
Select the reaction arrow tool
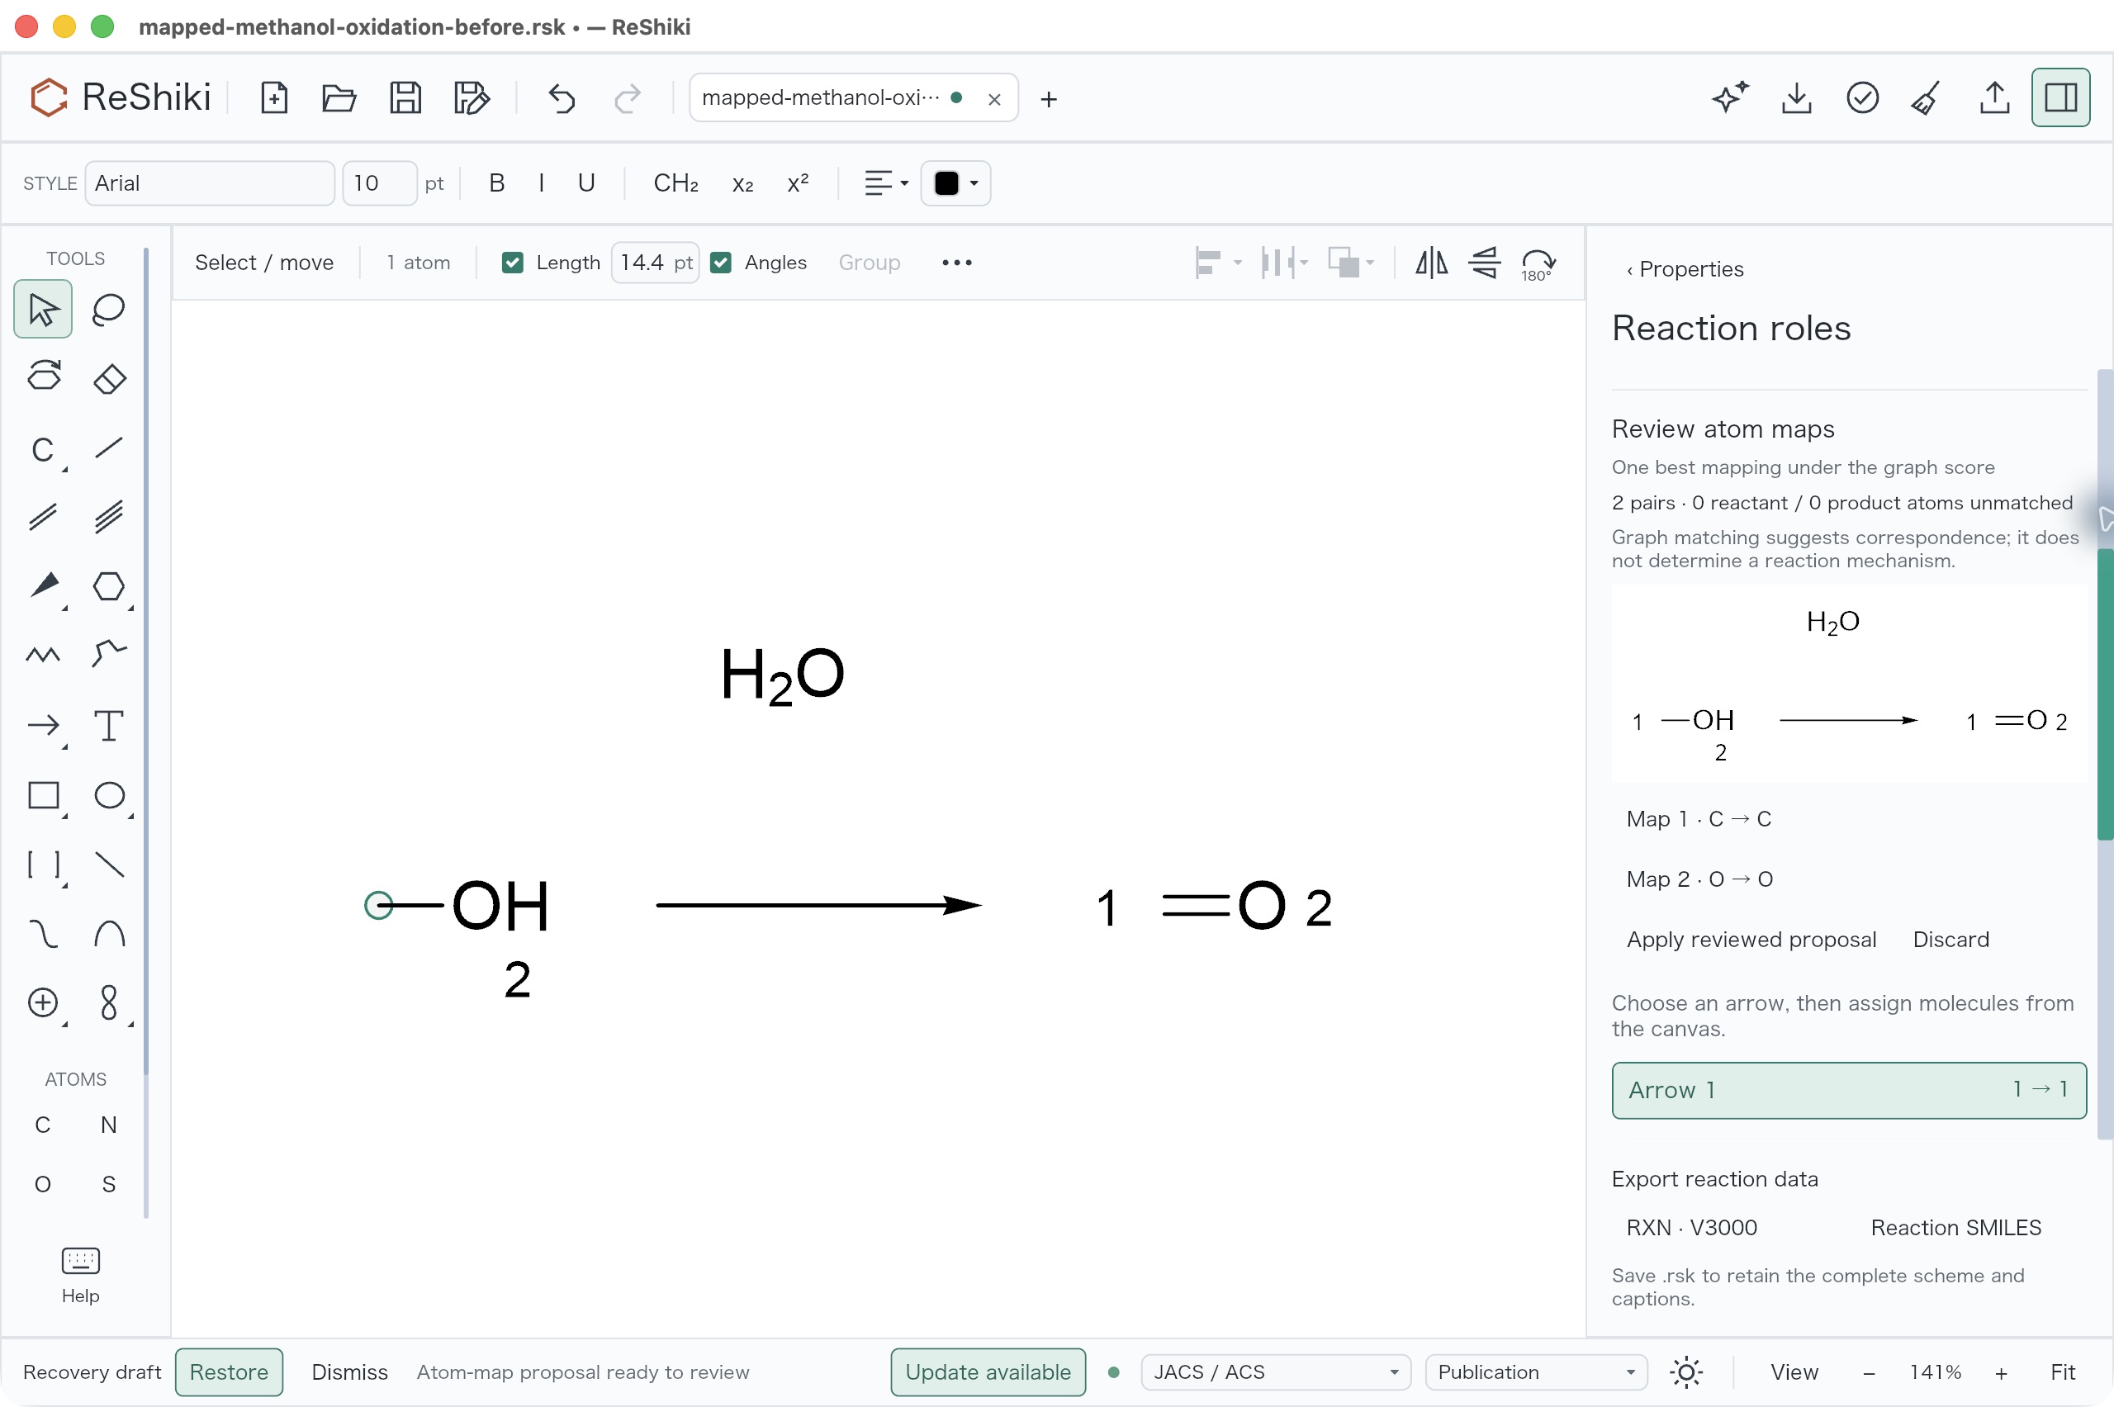pos(43,725)
